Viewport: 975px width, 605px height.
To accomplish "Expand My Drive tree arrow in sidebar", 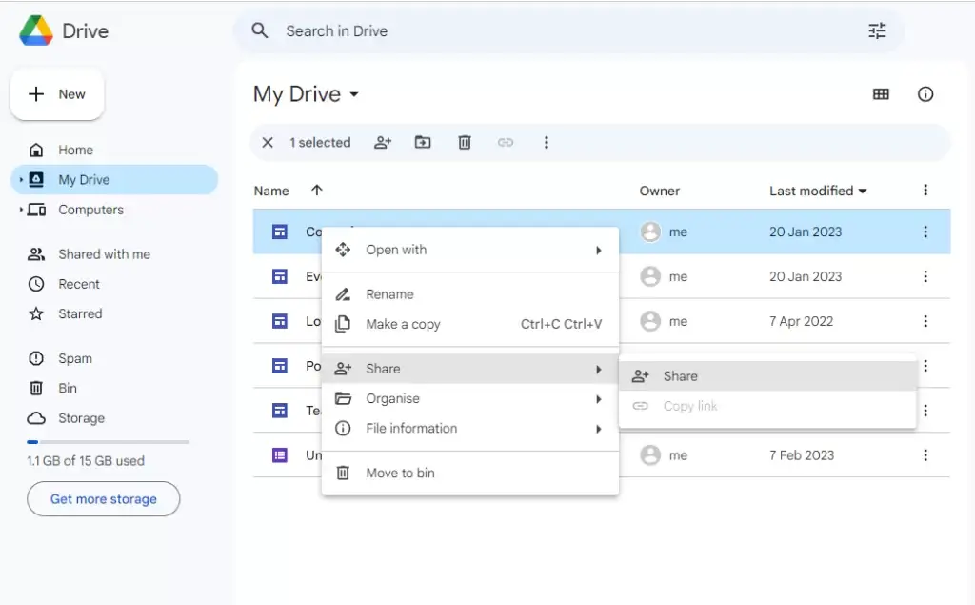I will click(21, 180).
